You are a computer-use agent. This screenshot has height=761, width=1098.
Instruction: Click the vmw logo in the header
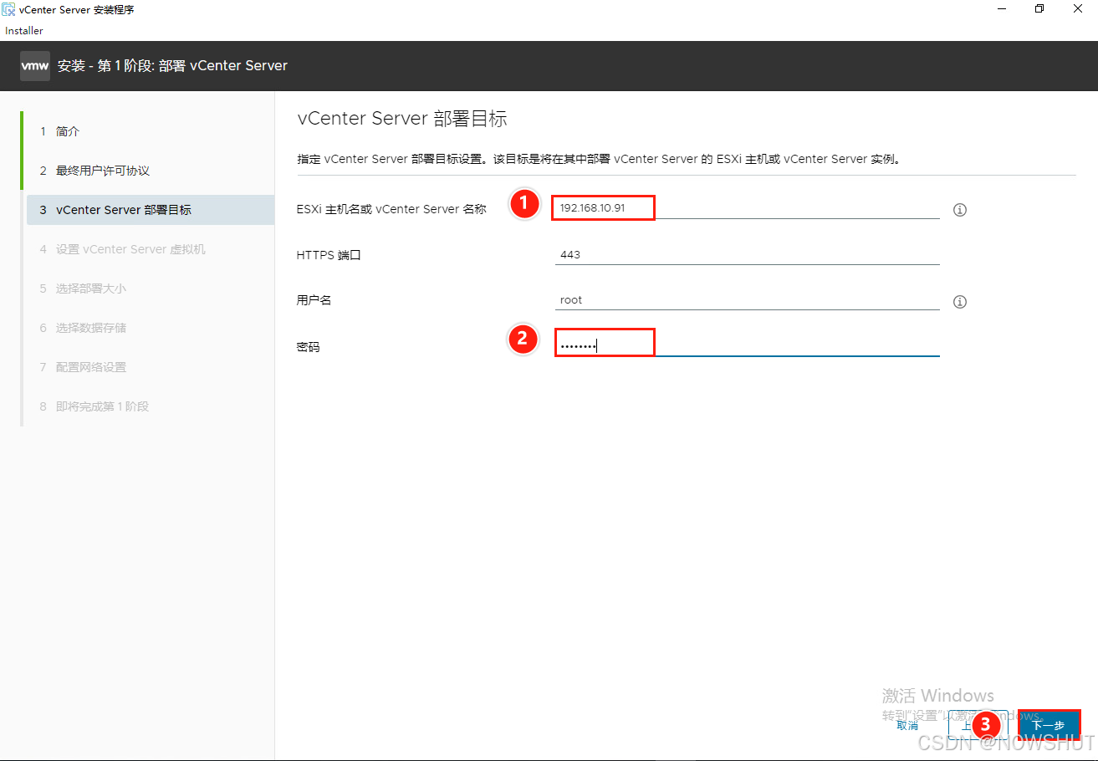point(35,65)
